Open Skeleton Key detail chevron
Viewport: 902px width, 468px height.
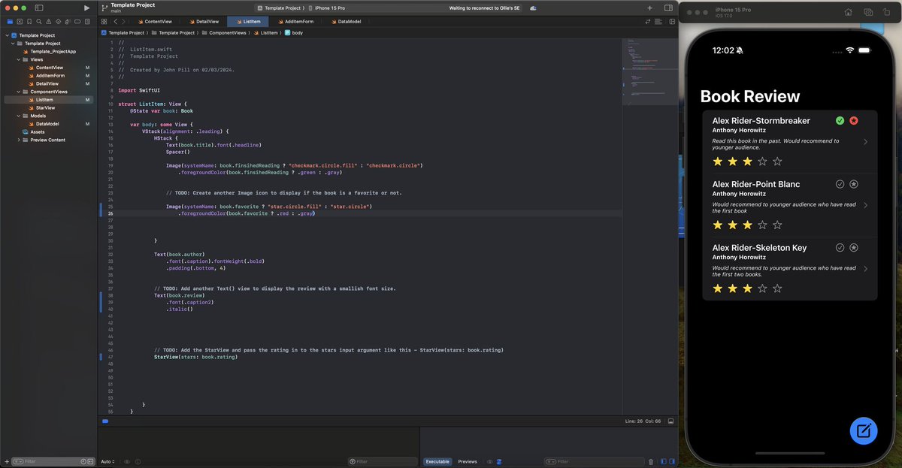(866, 268)
